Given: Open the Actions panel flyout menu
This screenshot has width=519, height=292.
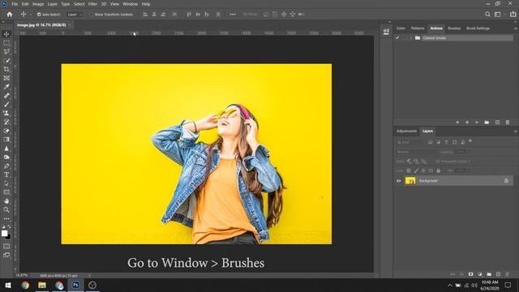Looking at the screenshot, I should click(516, 28).
